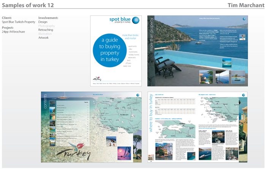Click the Aegean coast map
The width and height of the screenshot is (266, 169).
218,110
